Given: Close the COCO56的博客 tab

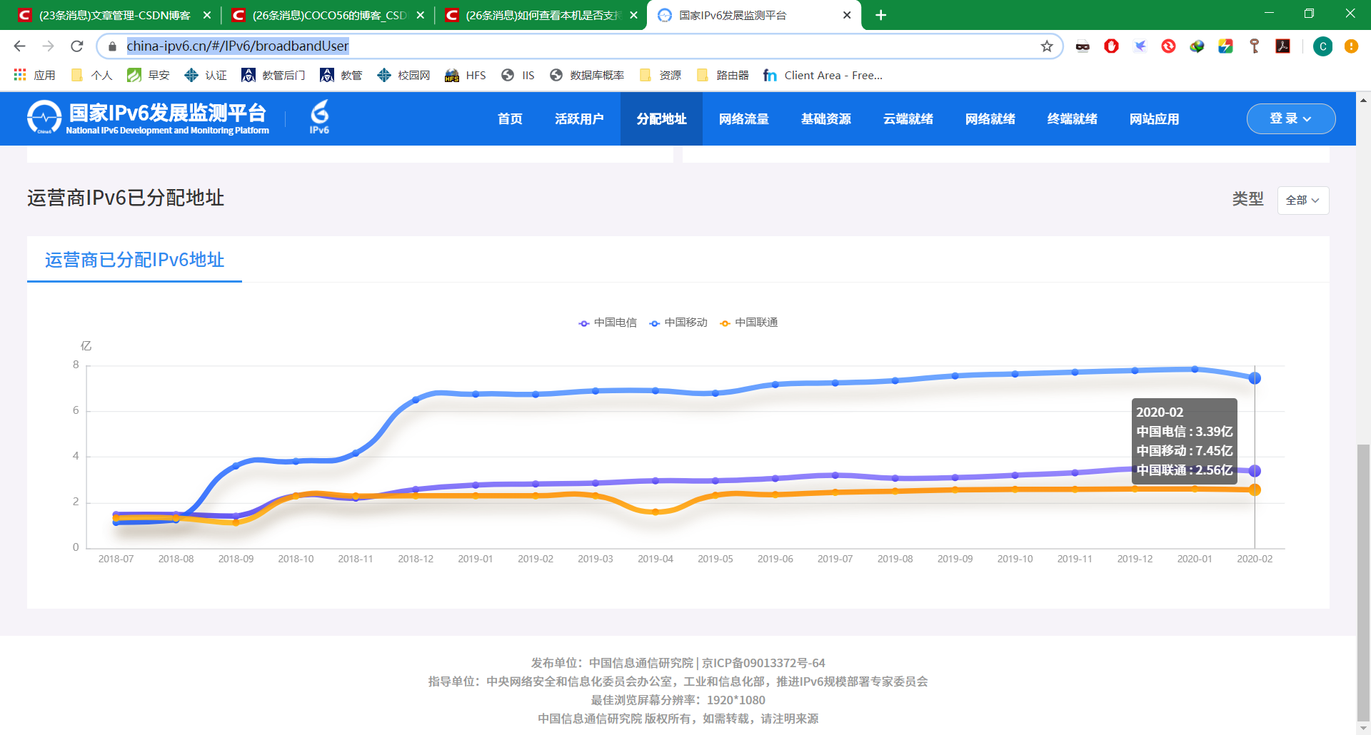Looking at the screenshot, I should coord(421,15).
